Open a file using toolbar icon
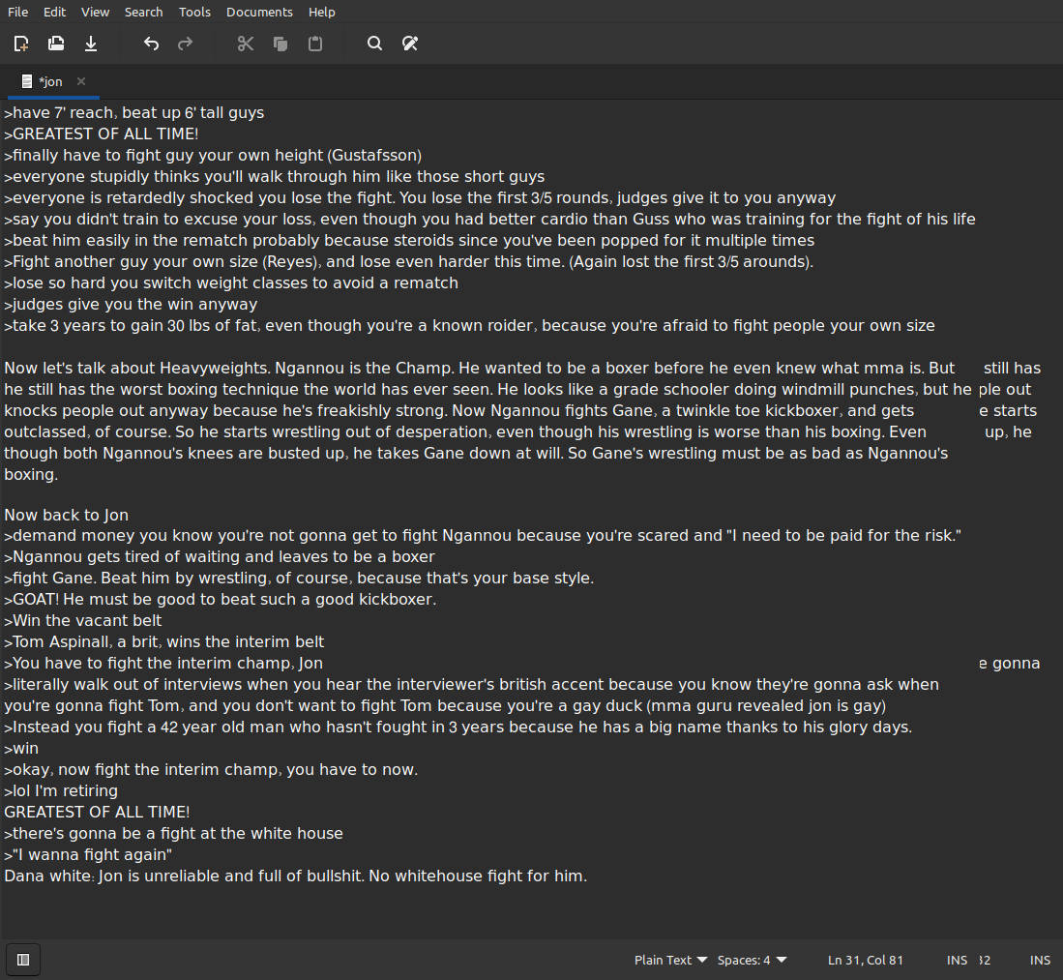This screenshot has width=1063, height=980. (56, 45)
